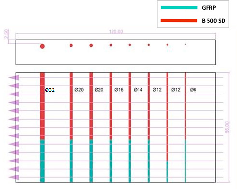Click the teal segment of the Ø32 bar
This screenshot has width=237, height=189.
coord(42,161)
